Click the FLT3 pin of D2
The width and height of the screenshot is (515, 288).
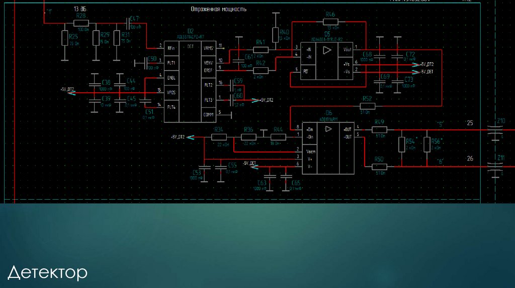(208, 100)
